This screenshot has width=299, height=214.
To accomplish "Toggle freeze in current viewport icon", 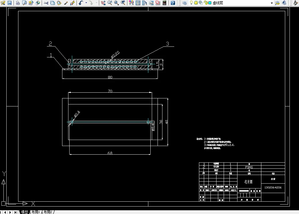I will coord(200,3).
